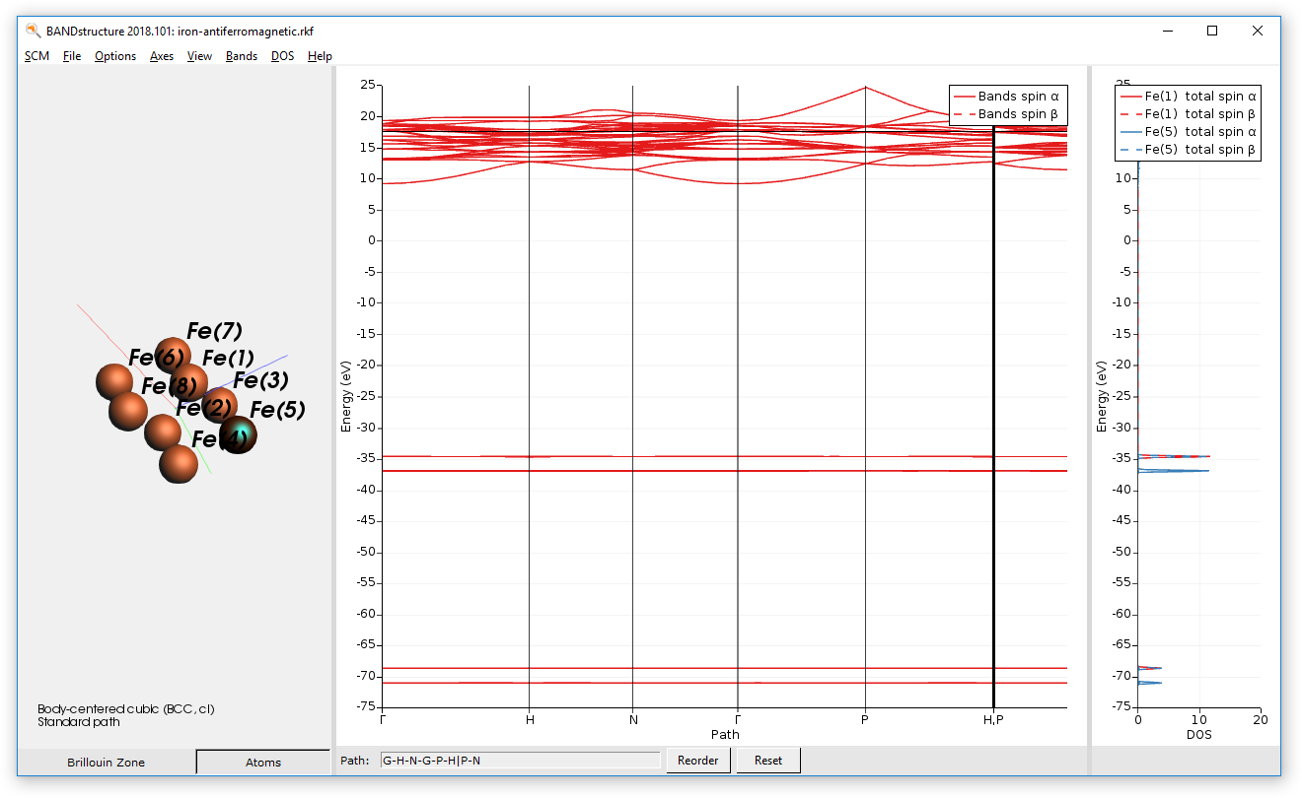Click the Reset button
Screen dimensions: 1302x798
click(768, 760)
